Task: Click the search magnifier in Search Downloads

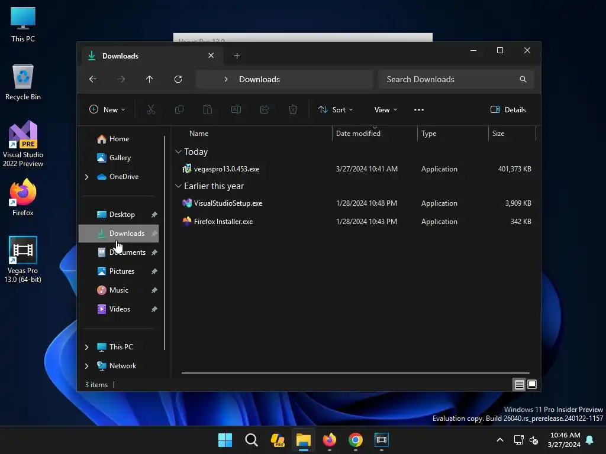Action: click(523, 79)
